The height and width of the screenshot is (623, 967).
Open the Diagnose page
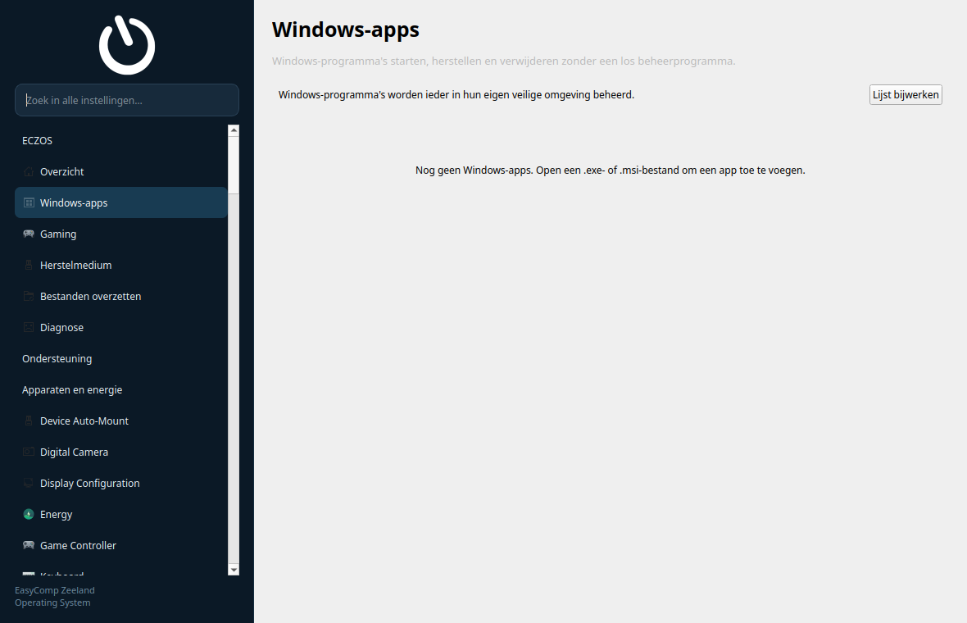click(x=121, y=327)
